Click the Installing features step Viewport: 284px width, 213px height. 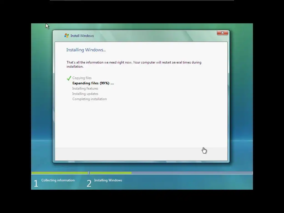click(x=85, y=88)
